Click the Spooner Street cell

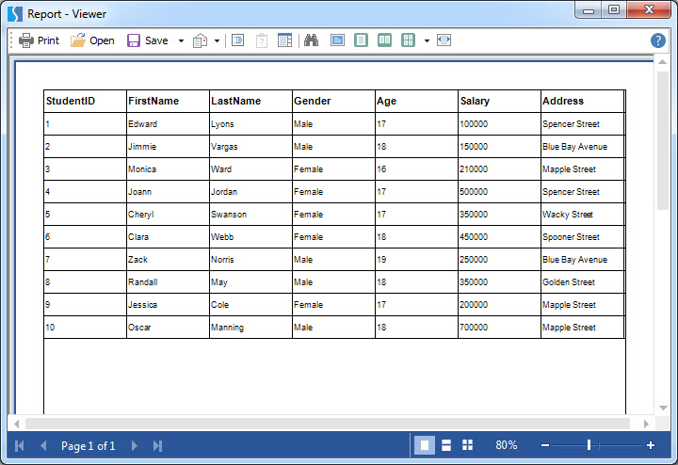click(583, 237)
